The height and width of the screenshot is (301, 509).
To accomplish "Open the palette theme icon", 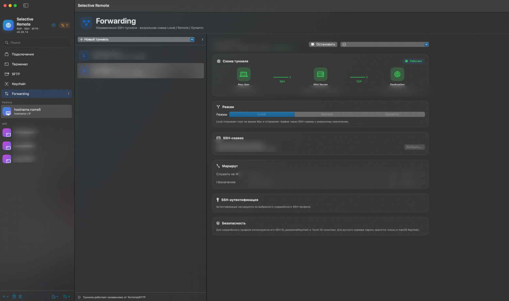I will pyautogui.click(x=54, y=25).
